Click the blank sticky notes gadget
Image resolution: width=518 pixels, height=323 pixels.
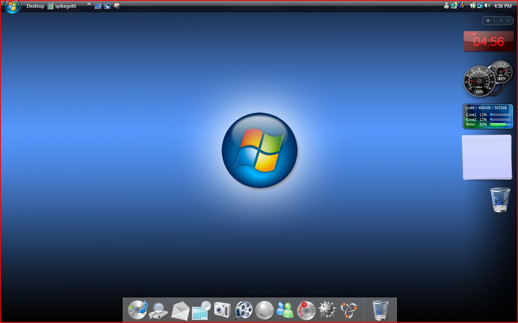[487, 157]
